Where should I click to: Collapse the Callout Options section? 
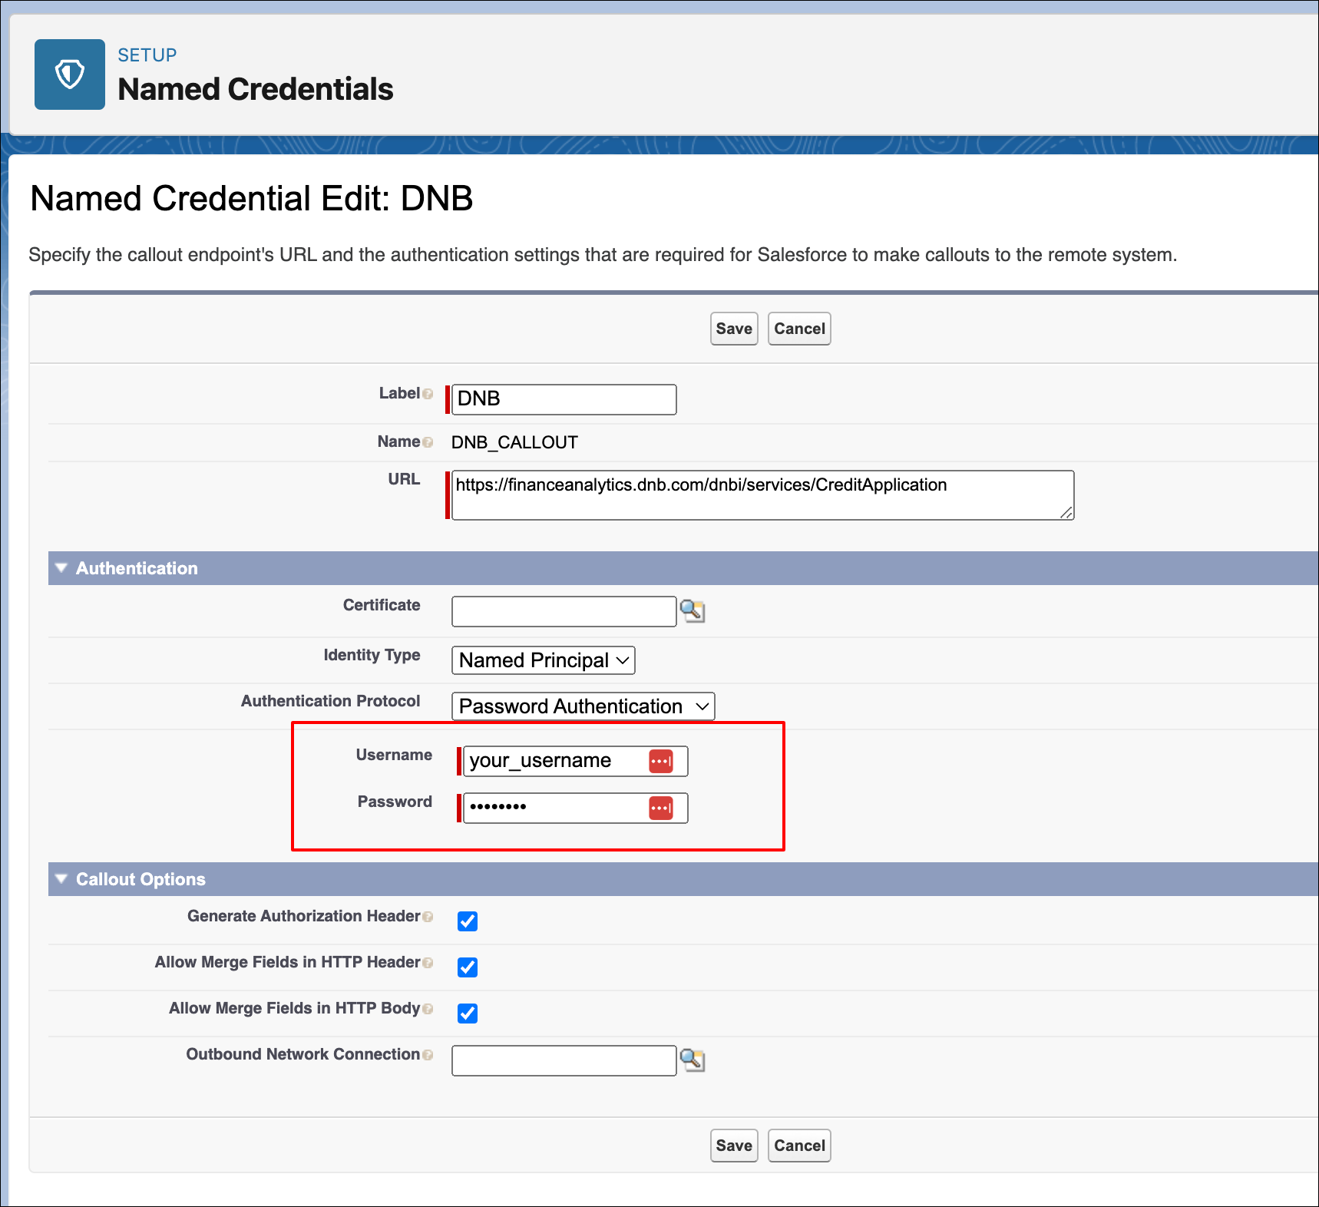click(61, 879)
